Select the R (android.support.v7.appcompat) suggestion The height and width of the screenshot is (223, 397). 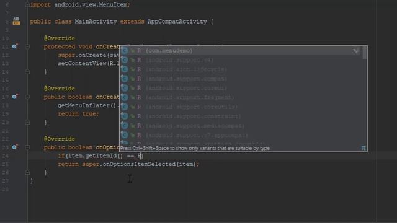click(241, 135)
